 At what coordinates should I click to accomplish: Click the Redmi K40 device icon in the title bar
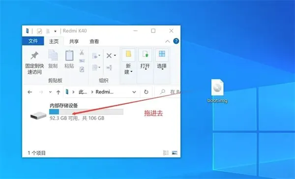pyautogui.click(x=28, y=30)
